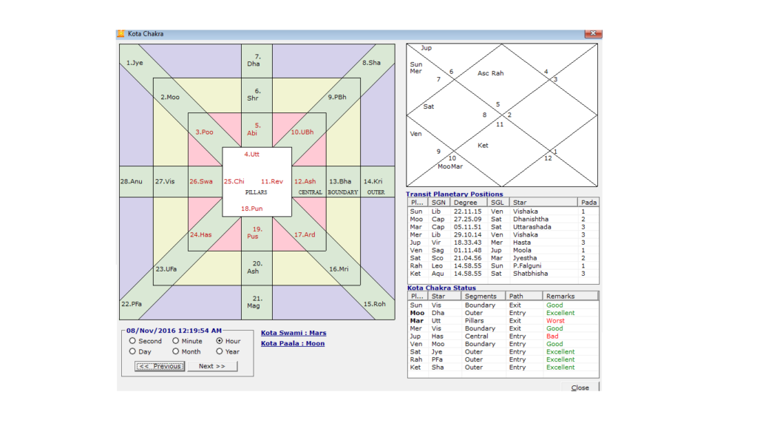Click the Kota Chakra title bar icon

click(x=120, y=33)
